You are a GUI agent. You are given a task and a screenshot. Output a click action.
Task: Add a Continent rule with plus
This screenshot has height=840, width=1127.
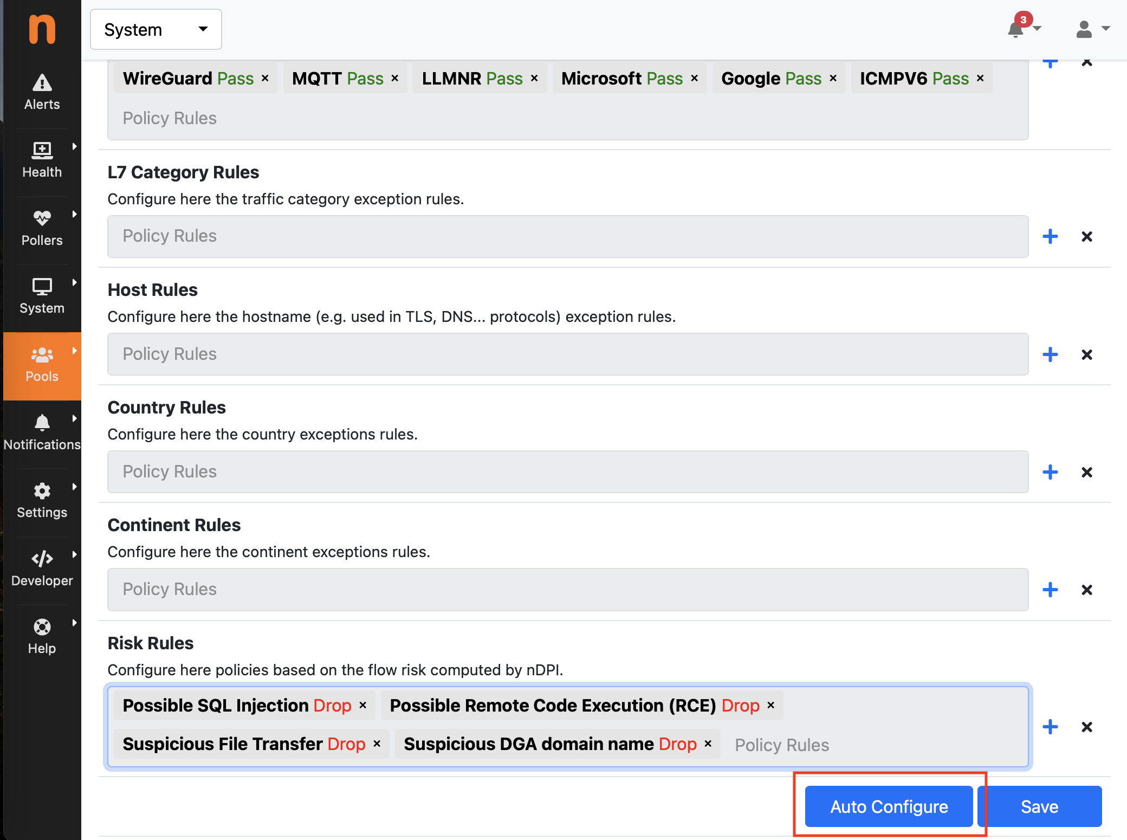pos(1050,590)
